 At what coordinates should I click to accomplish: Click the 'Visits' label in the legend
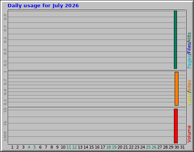tap(189, 99)
